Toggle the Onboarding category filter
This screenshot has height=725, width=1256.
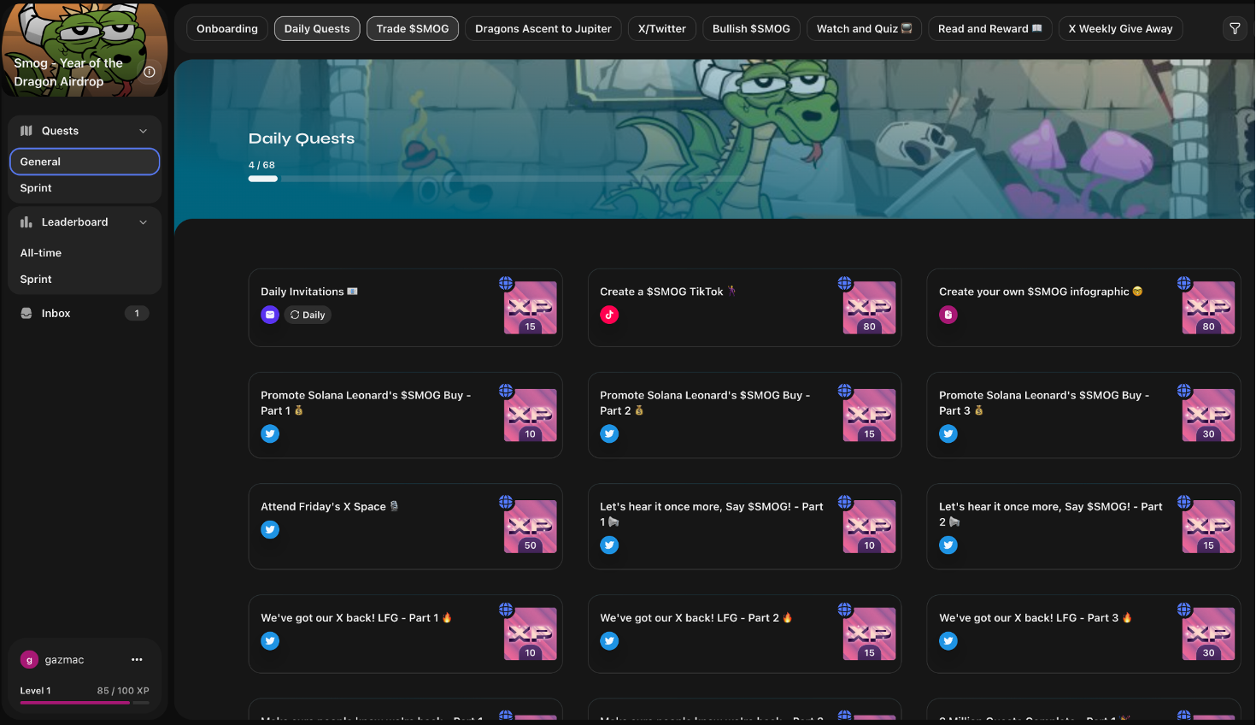tap(227, 28)
